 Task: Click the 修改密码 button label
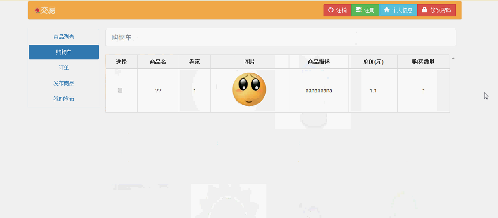click(x=441, y=10)
